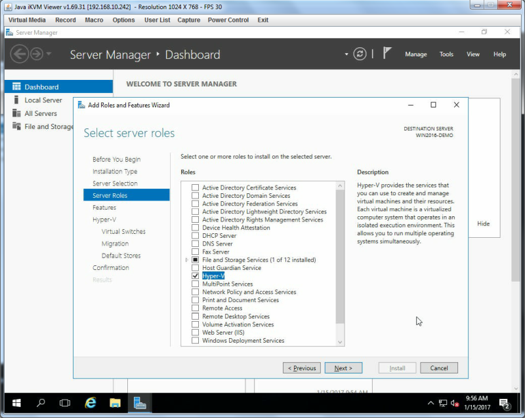Expand File and Storage Services role

coord(186,259)
